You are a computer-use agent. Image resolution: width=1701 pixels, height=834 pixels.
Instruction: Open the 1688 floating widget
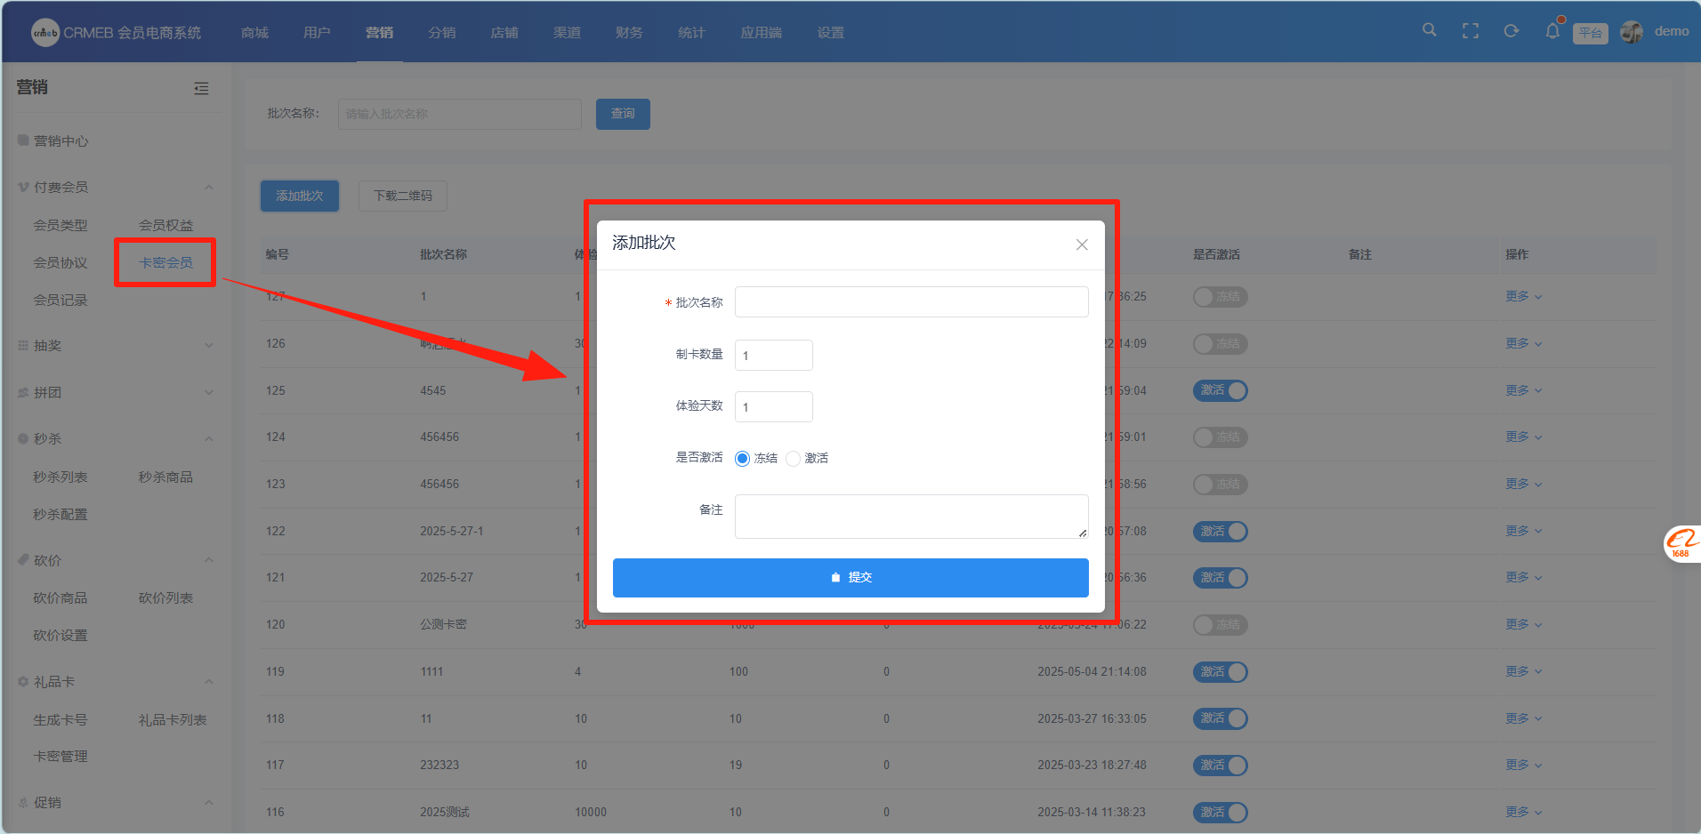(1681, 543)
